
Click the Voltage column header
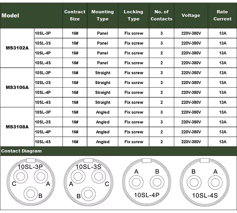tap(191, 15)
